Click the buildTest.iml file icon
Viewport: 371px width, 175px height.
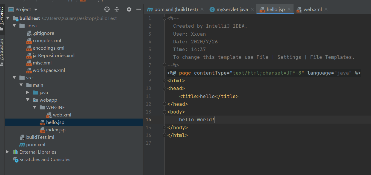tap(22, 137)
